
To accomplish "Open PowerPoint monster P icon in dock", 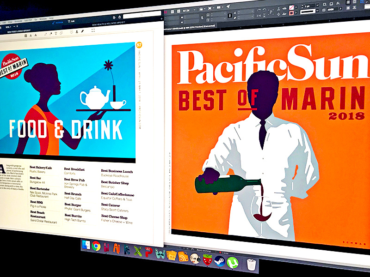I will pyautogui.click(x=148, y=253).
